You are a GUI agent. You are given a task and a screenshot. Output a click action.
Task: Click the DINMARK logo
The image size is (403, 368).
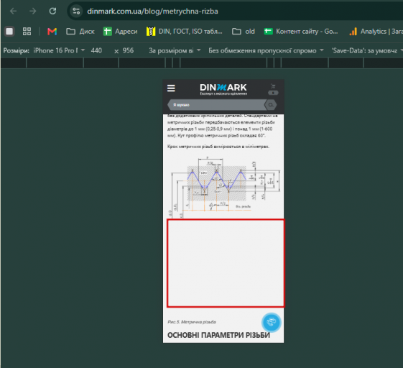[x=223, y=89]
